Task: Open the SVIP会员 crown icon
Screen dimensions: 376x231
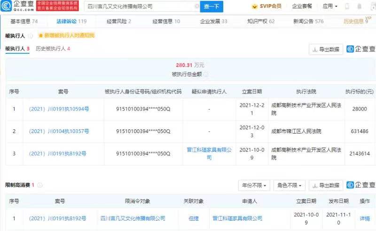Action: coord(254,7)
